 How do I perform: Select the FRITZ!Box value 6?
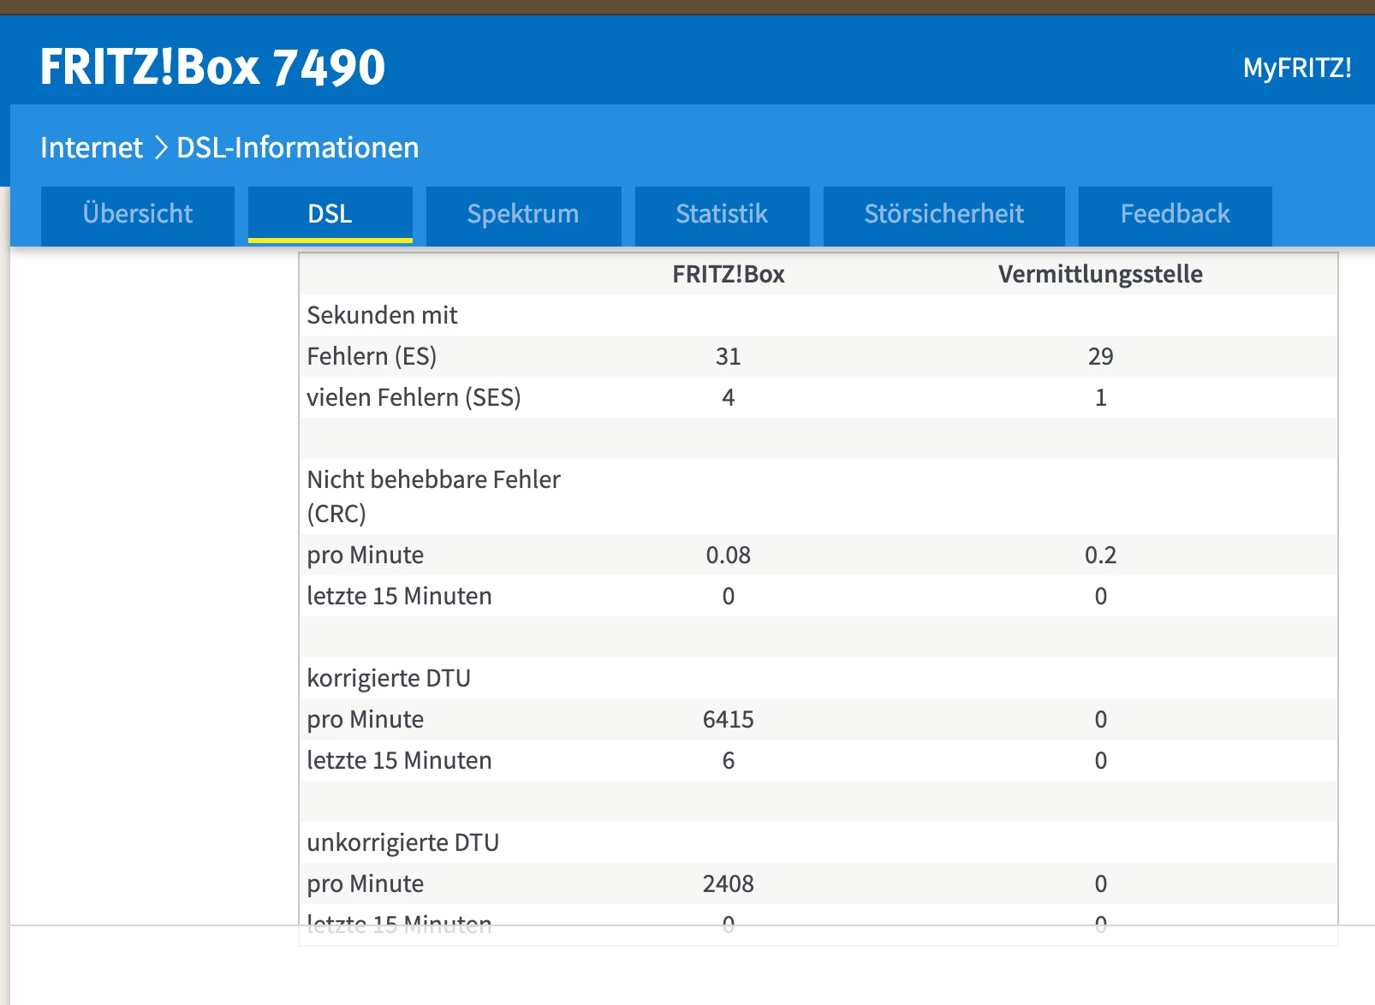tap(729, 760)
